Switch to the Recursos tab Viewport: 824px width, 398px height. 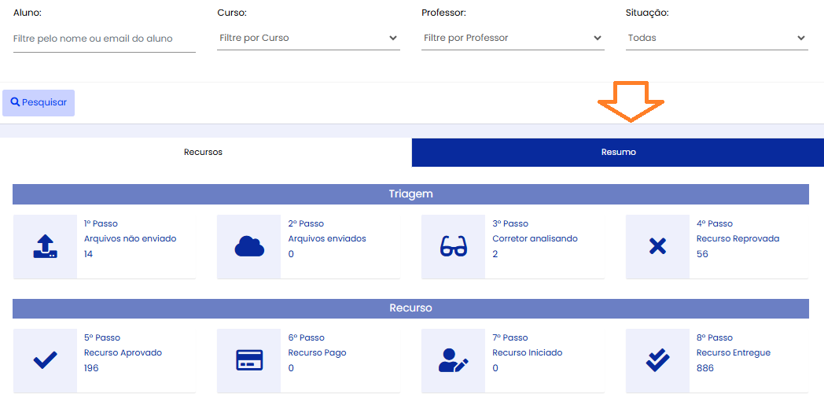(204, 153)
